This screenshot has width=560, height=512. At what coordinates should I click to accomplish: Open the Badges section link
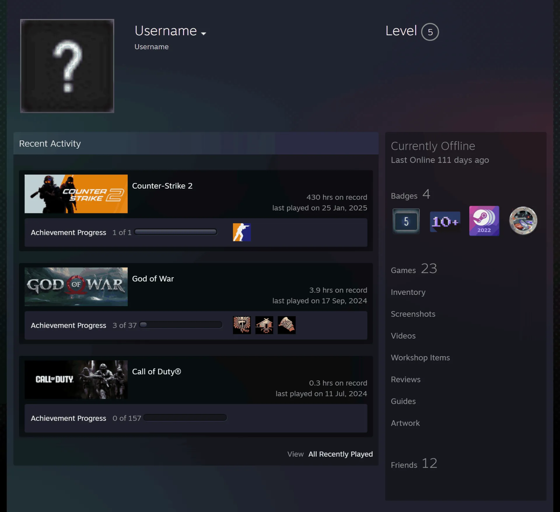410,195
